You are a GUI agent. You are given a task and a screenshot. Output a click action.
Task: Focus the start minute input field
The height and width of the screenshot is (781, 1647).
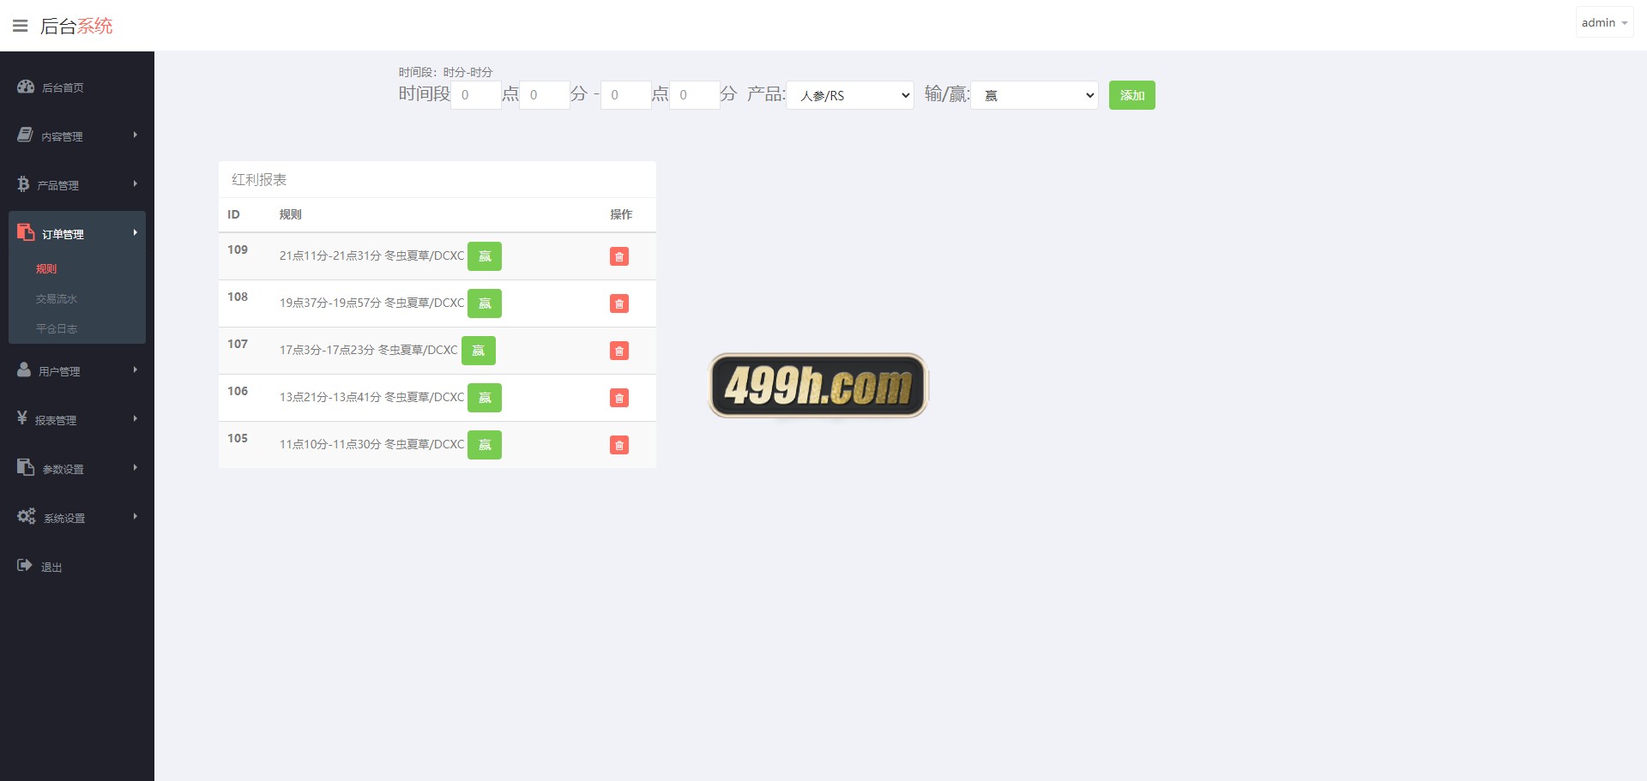pyautogui.click(x=545, y=95)
